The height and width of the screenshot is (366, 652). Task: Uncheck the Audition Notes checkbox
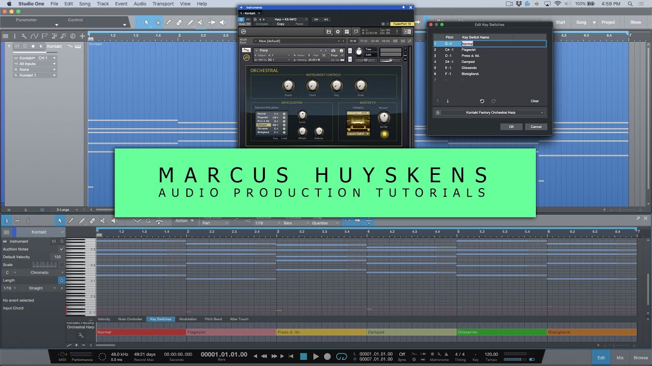[x=62, y=249]
